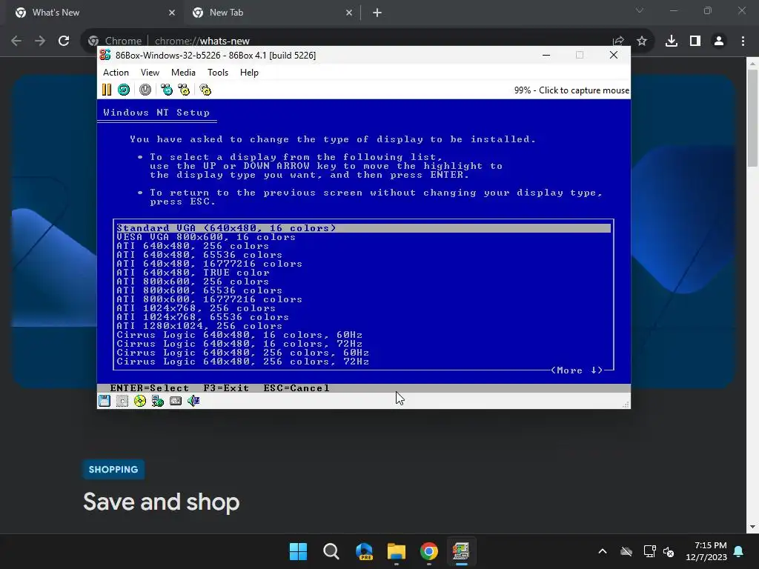Click the SHOPPING label on Chrome page

113,469
